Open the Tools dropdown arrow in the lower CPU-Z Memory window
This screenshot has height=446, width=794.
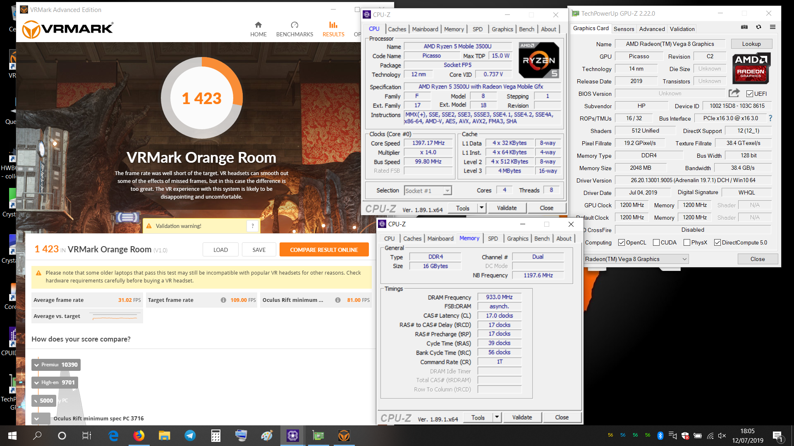tap(497, 417)
